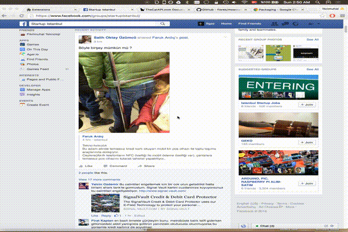This screenshot has height=232, width=348.
Task: Click the first recent group photo thumbnail
Action: tap(251, 53)
